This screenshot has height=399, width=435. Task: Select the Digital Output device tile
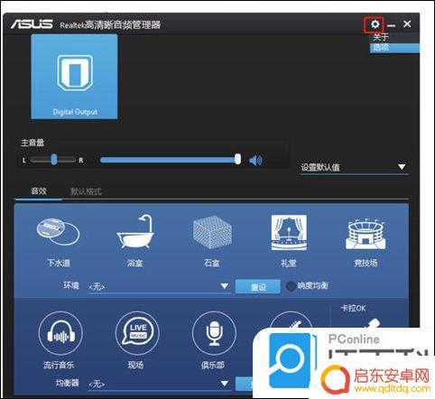click(74, 77)
